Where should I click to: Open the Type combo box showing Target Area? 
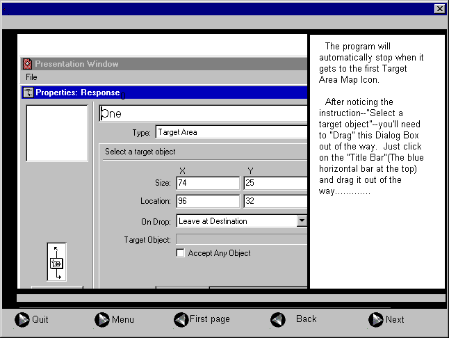231,132
